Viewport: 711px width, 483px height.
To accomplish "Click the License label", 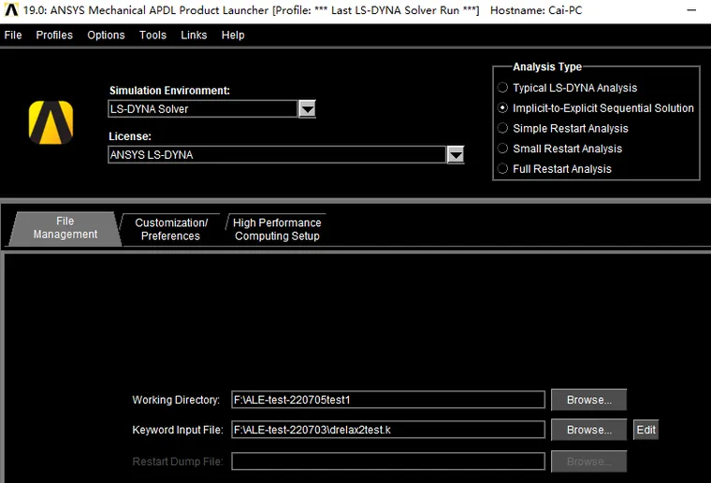I will click(x=130, y=136).
